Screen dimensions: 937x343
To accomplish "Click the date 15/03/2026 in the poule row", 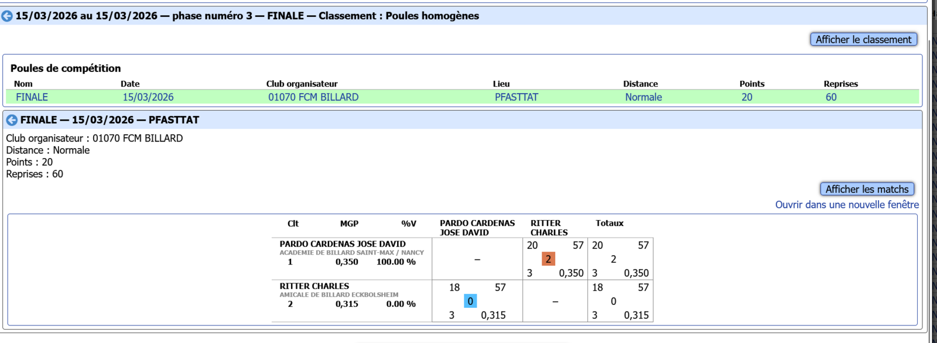I will 148,97.
